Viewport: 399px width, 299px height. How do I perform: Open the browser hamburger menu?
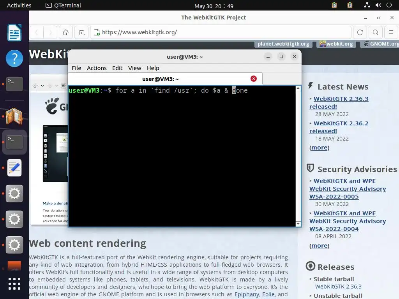point(391,32)
